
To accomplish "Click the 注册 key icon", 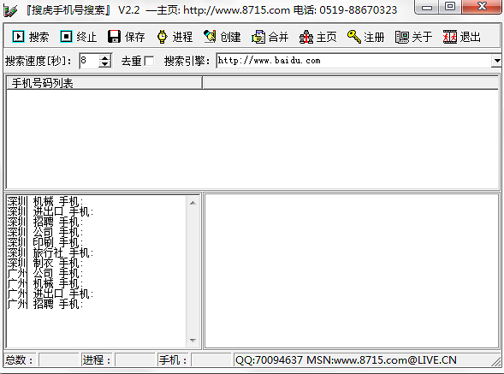I will pos(354,37).
